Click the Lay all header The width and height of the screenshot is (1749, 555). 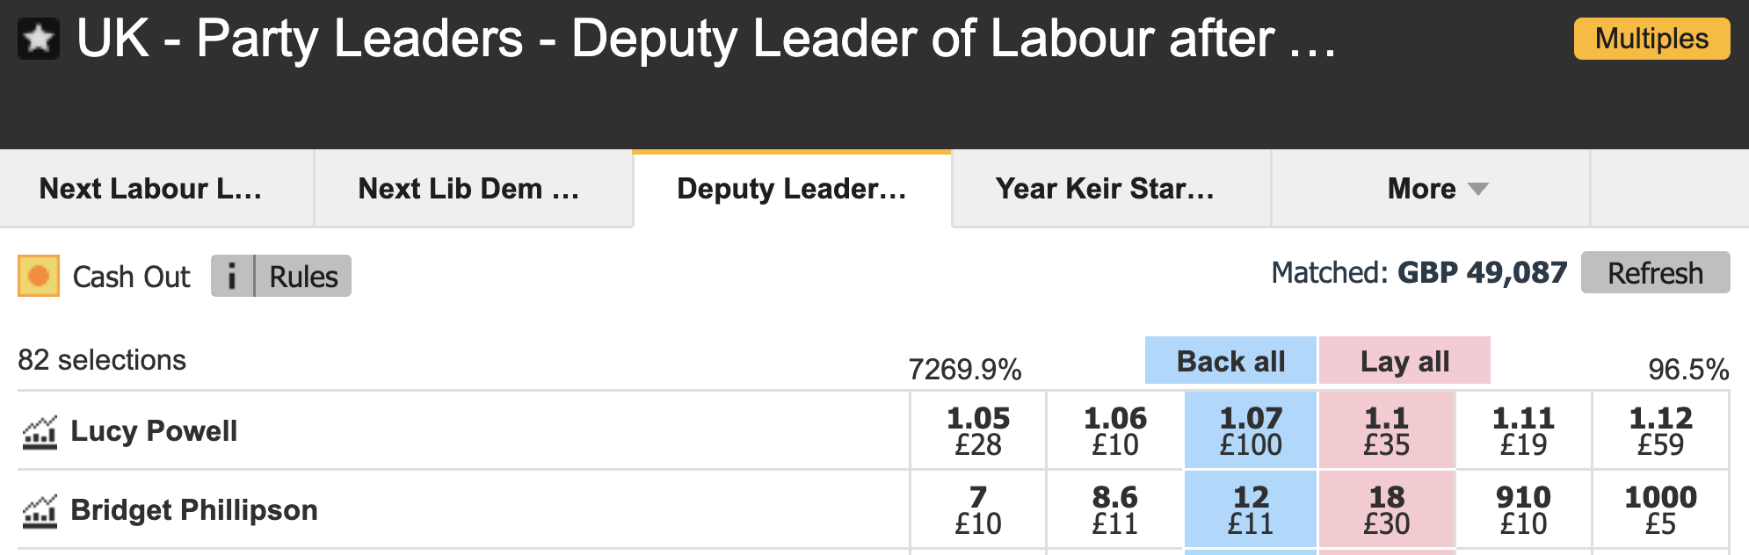click(1404, 361)
